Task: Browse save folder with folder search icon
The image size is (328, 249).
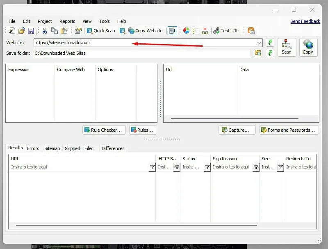Action: click(x=258, y=53)
